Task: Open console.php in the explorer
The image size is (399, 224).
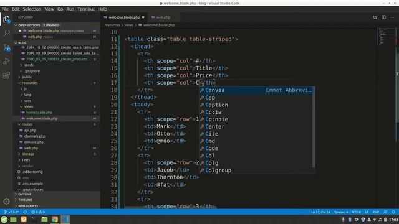Action: [x=34, y=142]
